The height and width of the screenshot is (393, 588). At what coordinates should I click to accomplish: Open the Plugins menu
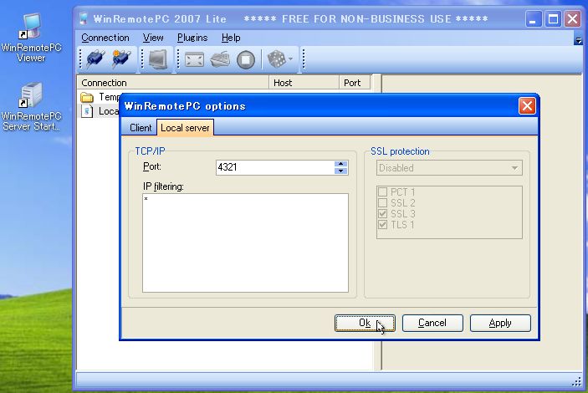tap(192, 38)
